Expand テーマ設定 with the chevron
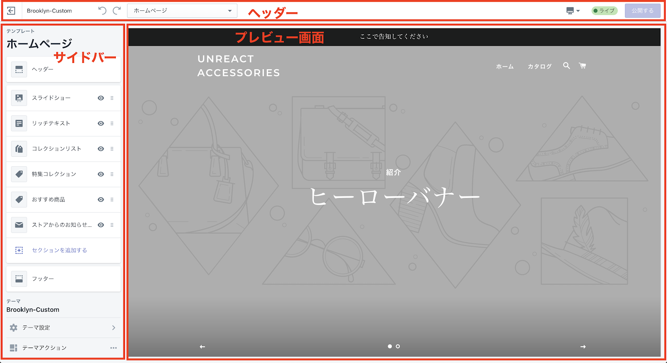 [113, 328]
